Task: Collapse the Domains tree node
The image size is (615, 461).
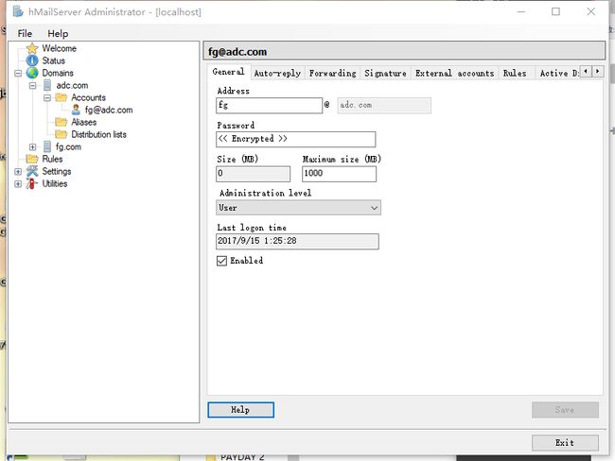Action: point(18,74)
